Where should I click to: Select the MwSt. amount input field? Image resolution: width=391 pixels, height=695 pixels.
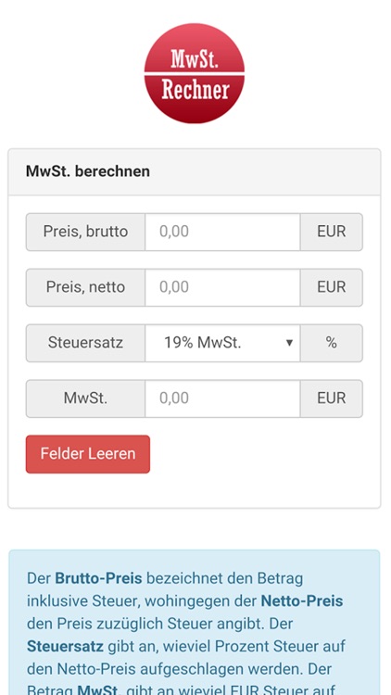(x=222, y=398)
